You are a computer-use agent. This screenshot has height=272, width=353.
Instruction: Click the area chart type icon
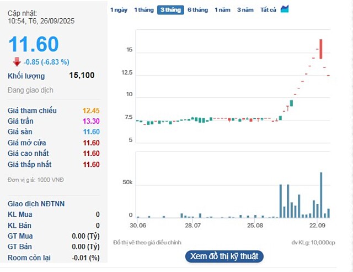click(285, 9)
